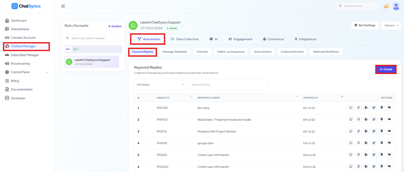
Task: Move Bot reply to a folder
Action: [x=389, y=108]
